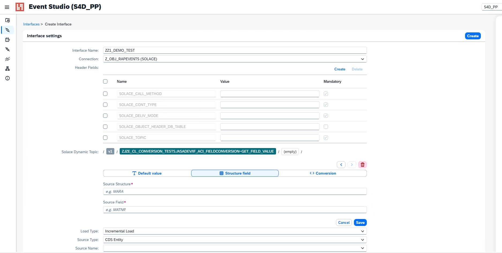Click the Event Studio red logo
Image resolution: width=502 pixels, height=253 pixels.
point(20,7)
